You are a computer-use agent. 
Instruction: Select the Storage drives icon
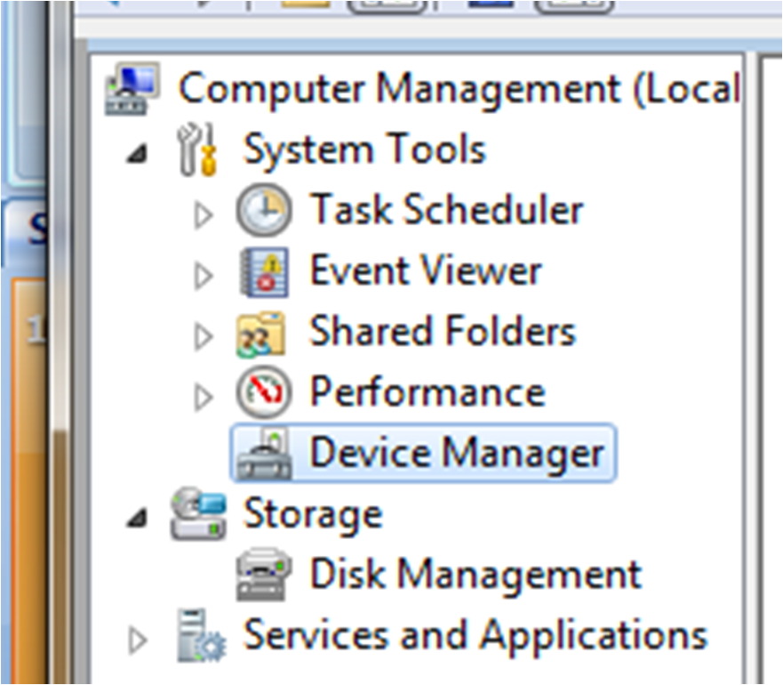[x=198, y=513]
